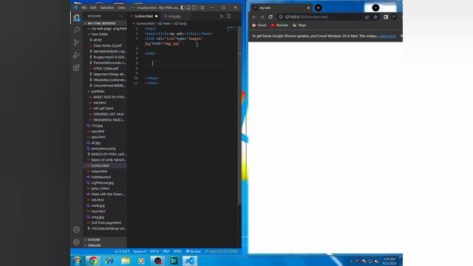Image resolution: width=473 pixels, height=266 pixels.
Task: Open Chrome from the taskbar
Action: click(93, 261)
